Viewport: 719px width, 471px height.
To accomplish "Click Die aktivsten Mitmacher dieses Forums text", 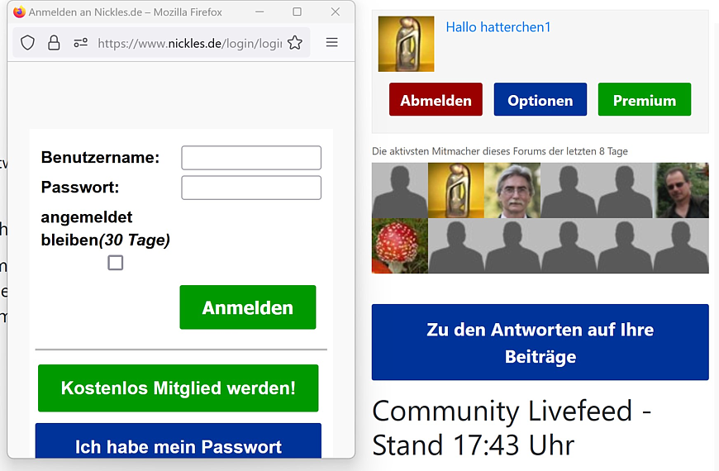I will 500,151.
